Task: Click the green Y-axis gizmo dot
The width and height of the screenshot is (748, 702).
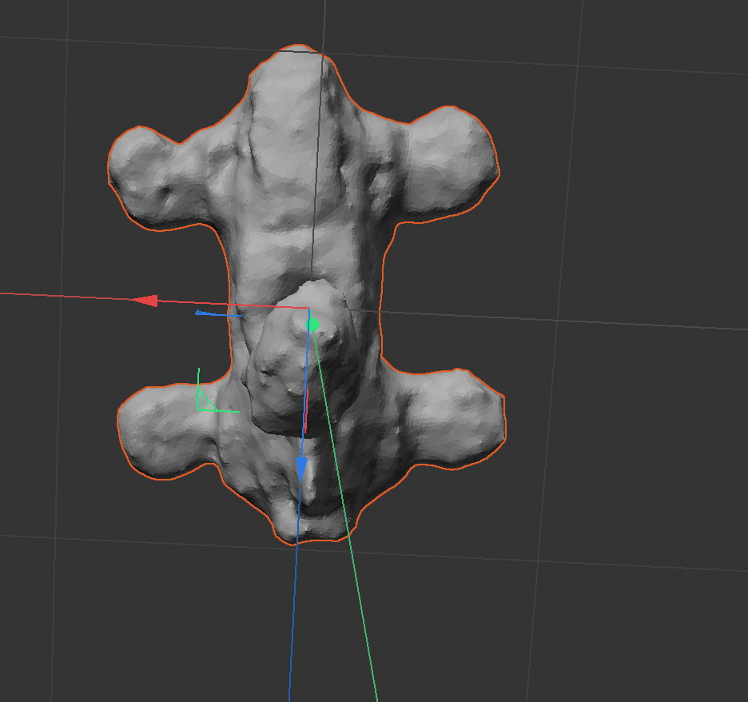Action: pyautogui.click(x=313, y=325)
